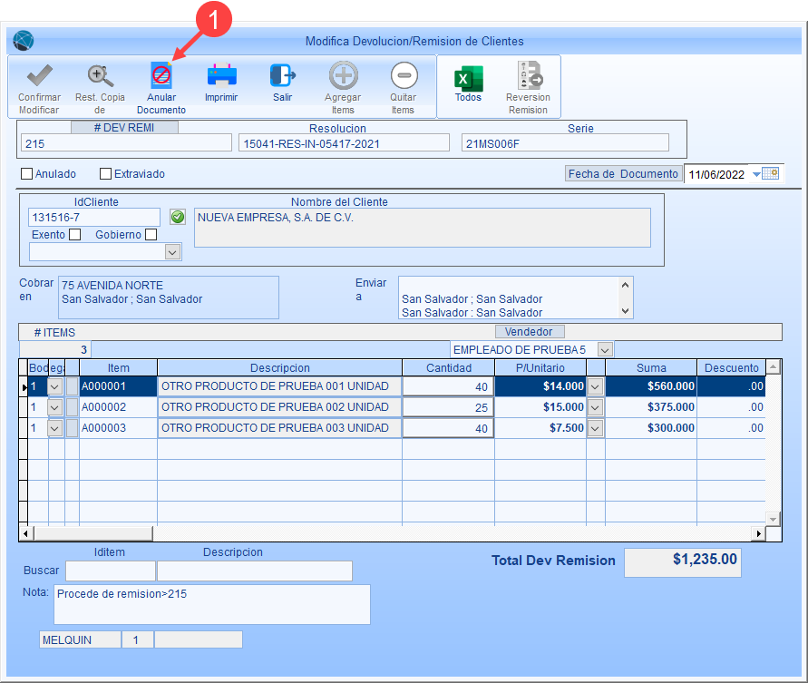Print the document with Imprimir
The height and width of the screenshot is (683, 808).
tap(221, 75)
